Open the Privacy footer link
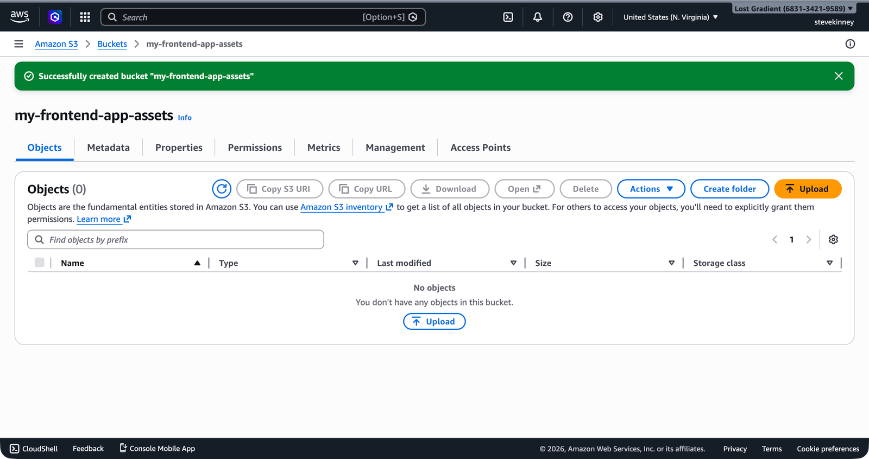Screen dimensions: 869x459 (735, 449)
